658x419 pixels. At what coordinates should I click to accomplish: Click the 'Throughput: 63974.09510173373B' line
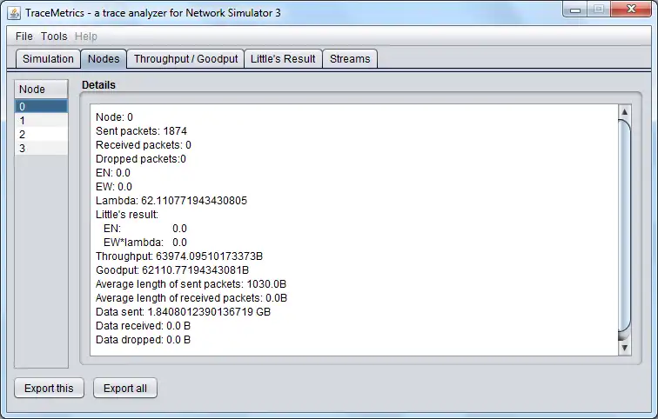[179, 256]
